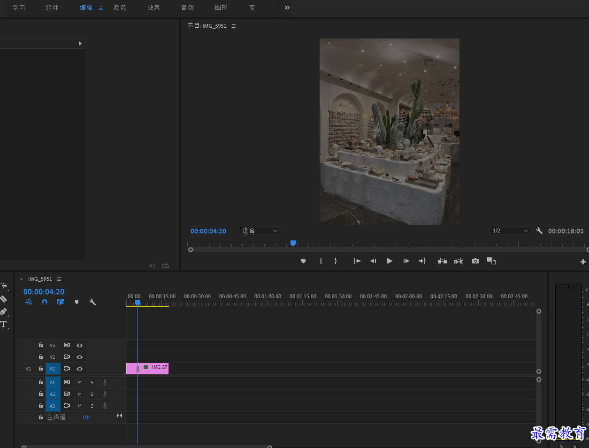Select the pink IMG_57 clip
589x448 pixels.
147,369
